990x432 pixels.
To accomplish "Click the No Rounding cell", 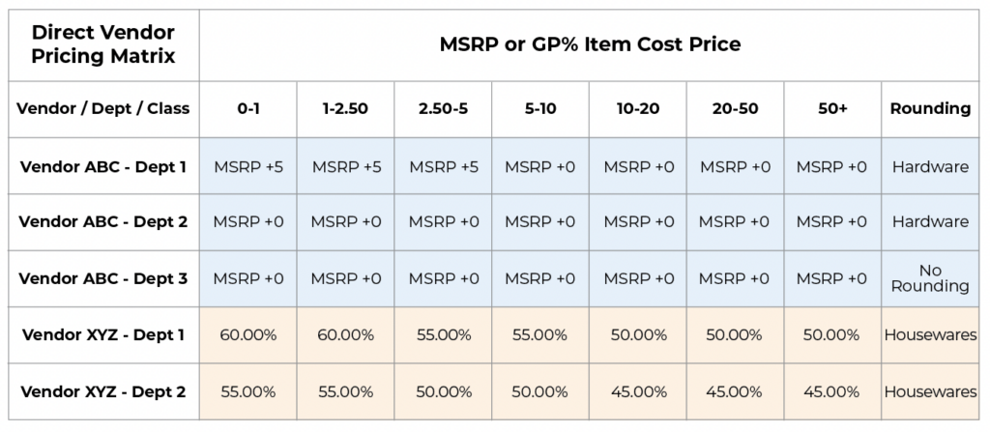I will [x=931, y=278].
